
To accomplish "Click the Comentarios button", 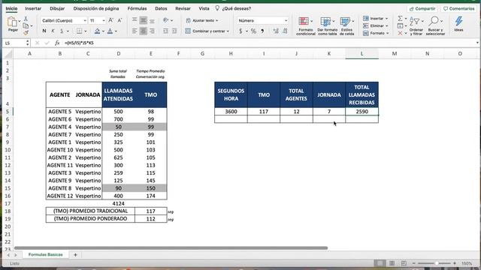I will (458, 8).
